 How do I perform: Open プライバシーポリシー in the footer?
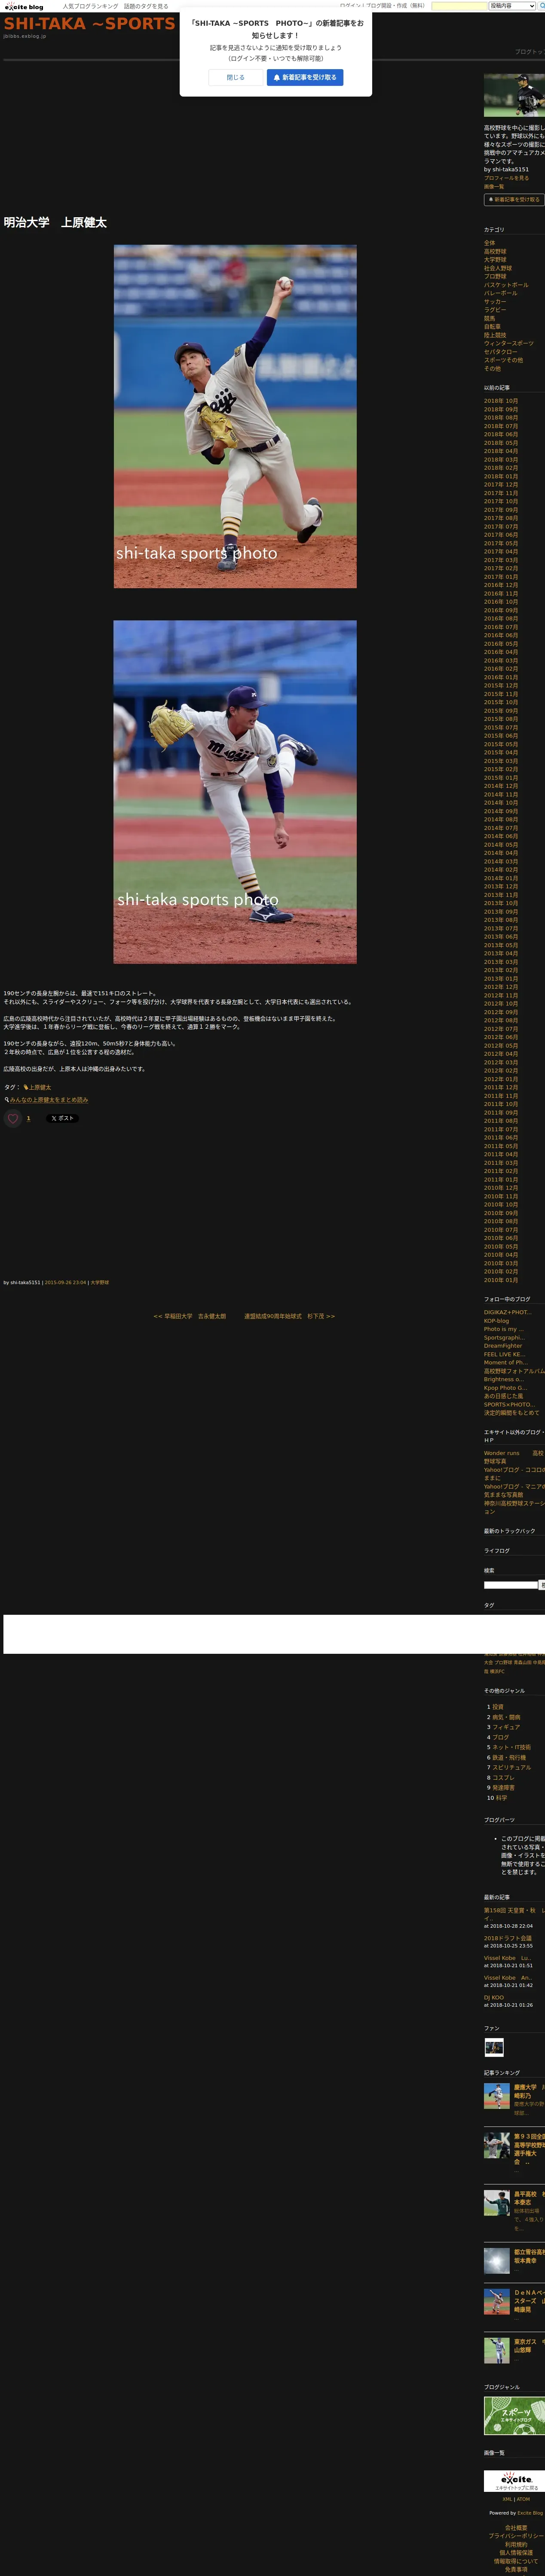click(516, 2536)
